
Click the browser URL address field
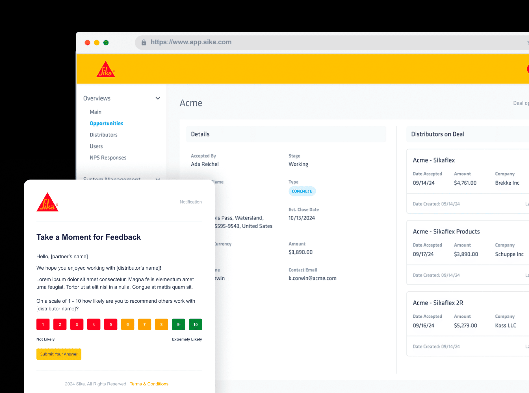[x=332, y=42]
